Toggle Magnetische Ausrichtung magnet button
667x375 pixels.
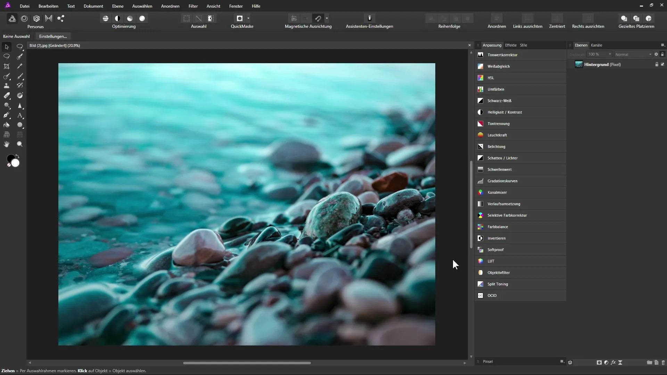(318, 18)
